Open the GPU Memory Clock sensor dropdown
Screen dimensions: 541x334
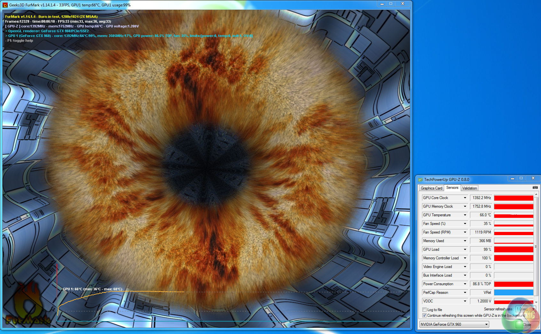tap(465, 206)
